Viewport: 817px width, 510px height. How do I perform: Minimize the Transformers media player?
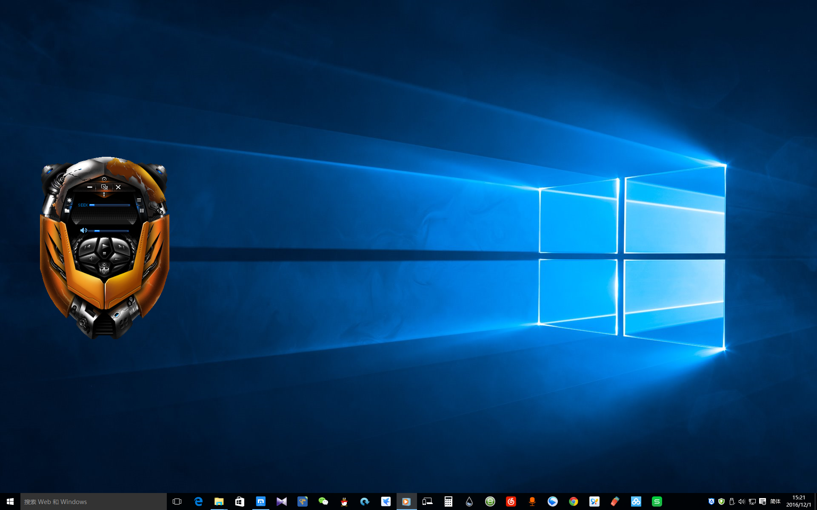pos(90,187)
